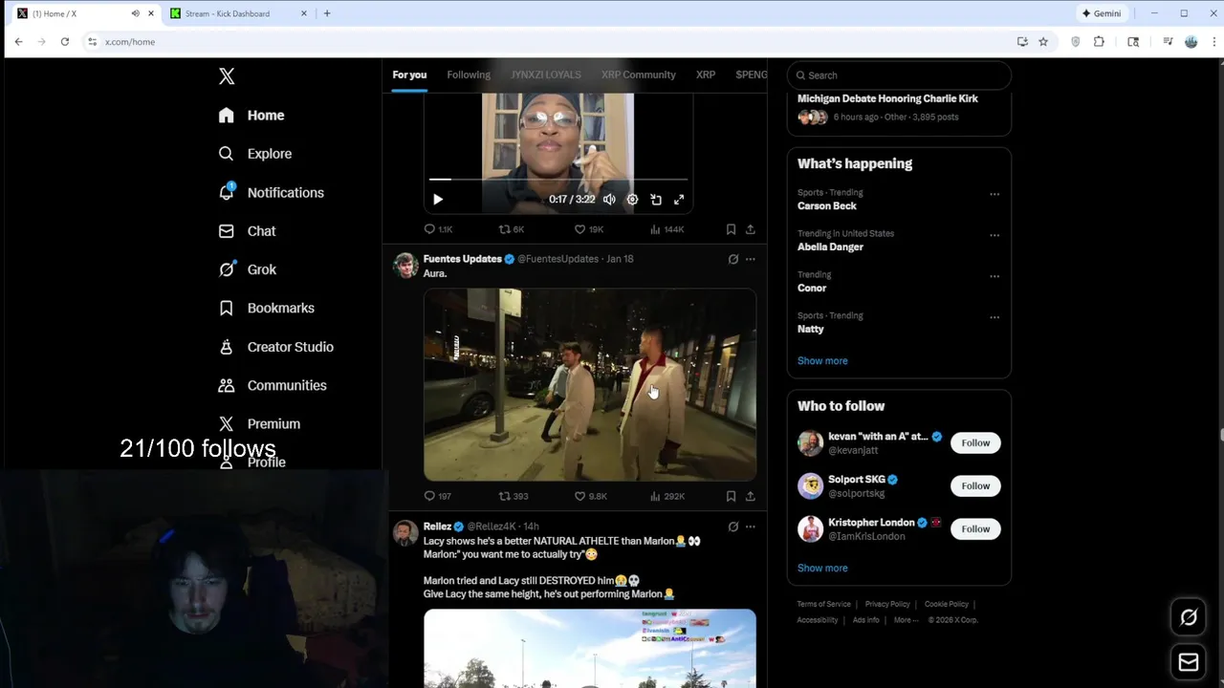1224x688 pixels.
Task: View analytics of 144K views post
Action: click(667, 229)
